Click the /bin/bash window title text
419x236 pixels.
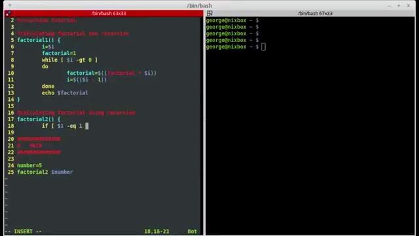click(x=199, y=6)
